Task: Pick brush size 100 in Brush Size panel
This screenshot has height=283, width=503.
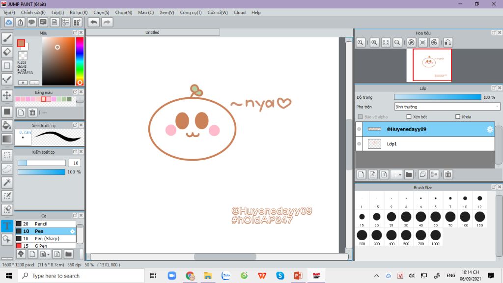Action: tap(465, 217)
